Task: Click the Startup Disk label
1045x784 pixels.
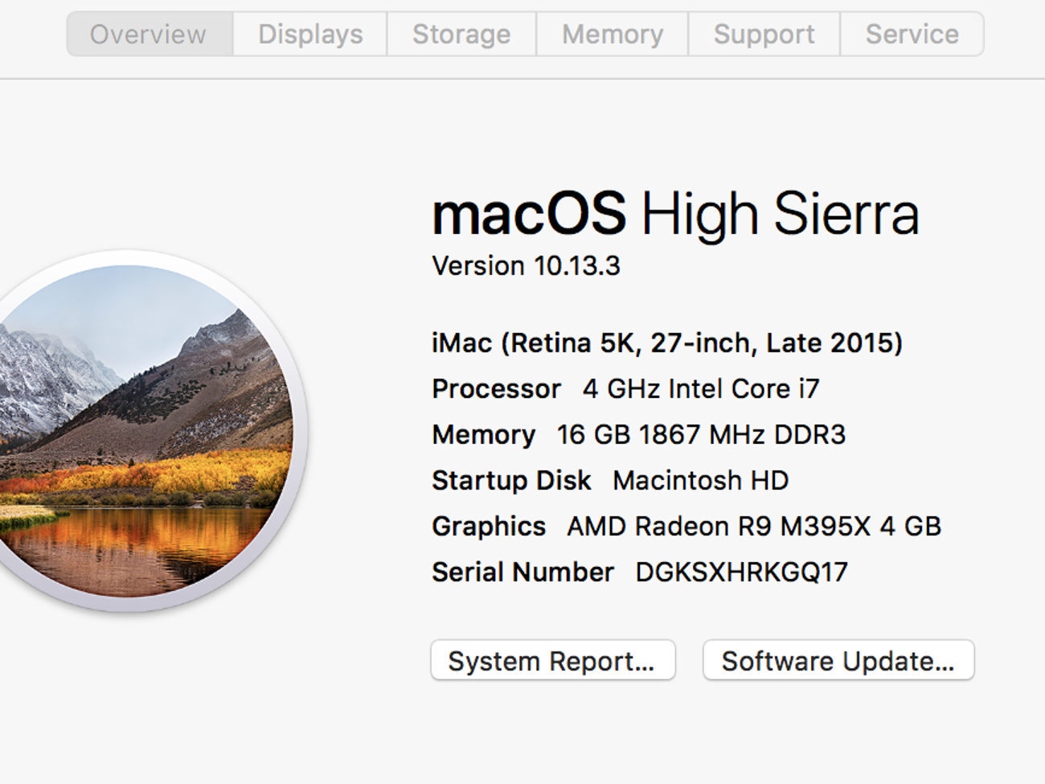Action: tap(511, 481)
